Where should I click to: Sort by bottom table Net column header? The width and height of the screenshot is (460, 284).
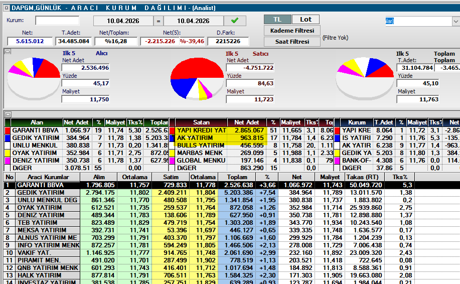tap(296, 177)
